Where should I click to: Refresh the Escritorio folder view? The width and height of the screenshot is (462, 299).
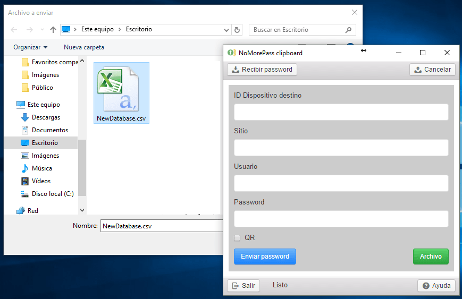[237, 30]
